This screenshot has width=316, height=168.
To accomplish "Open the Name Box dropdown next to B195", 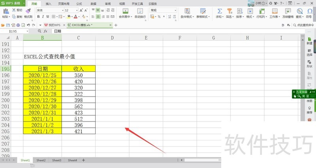I will click(27, 32).
